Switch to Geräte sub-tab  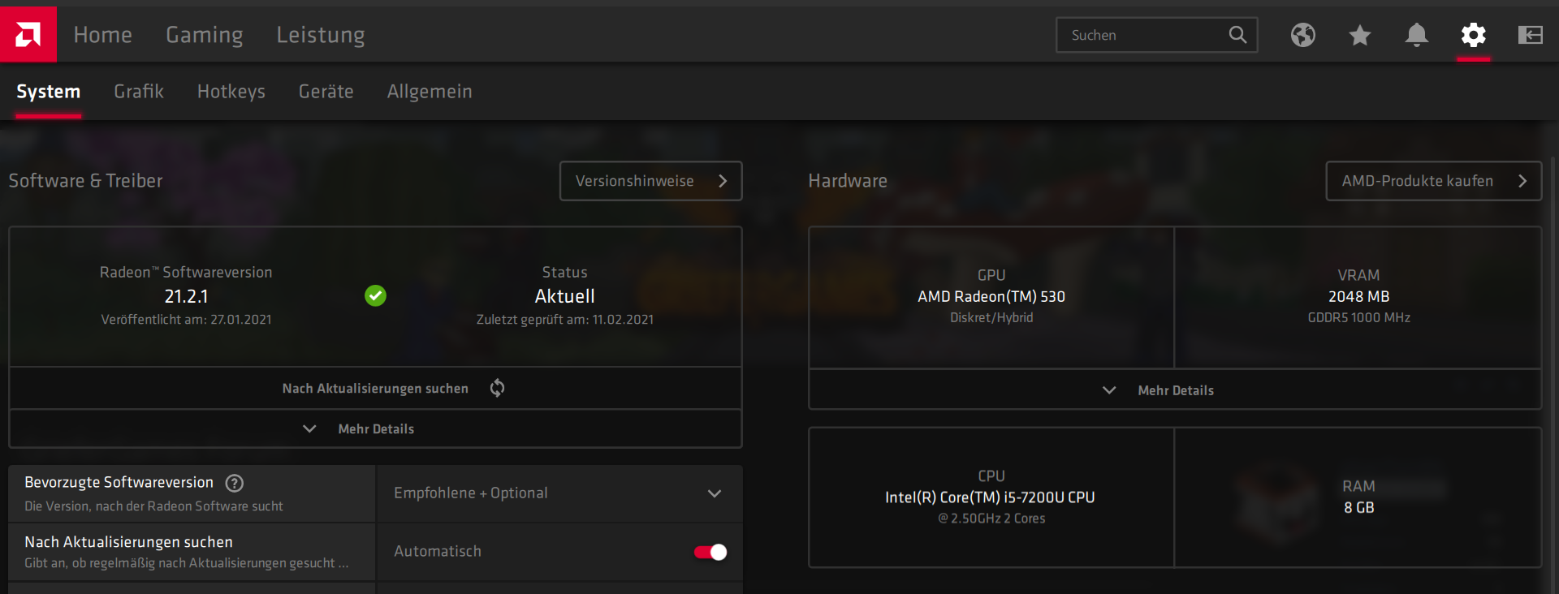326,92
